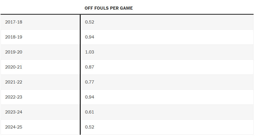Select the 0.52 value for 2024-25
This screenshot has height=137, width=255.
coord(89,127)
